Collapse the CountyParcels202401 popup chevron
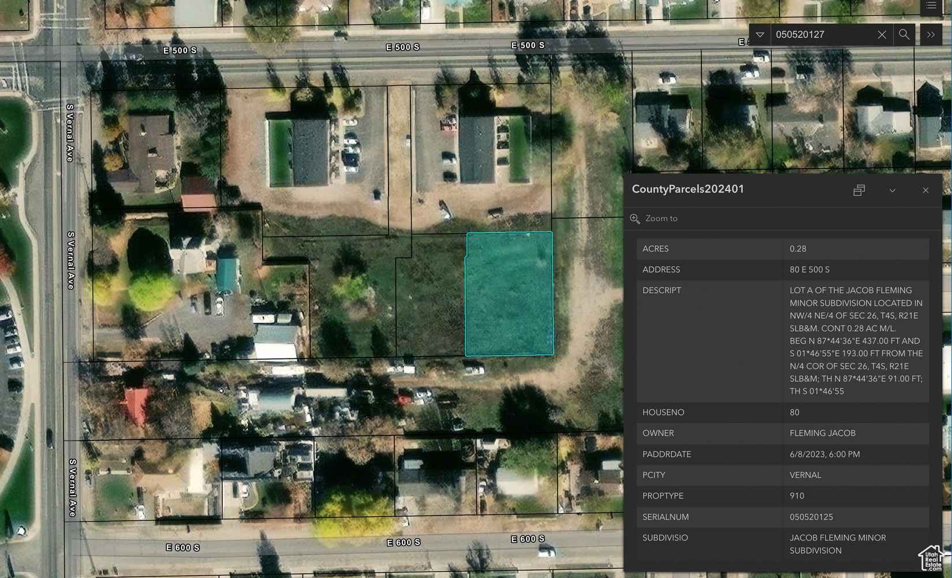Screen dimensions: 952x578 pos(892,190)
